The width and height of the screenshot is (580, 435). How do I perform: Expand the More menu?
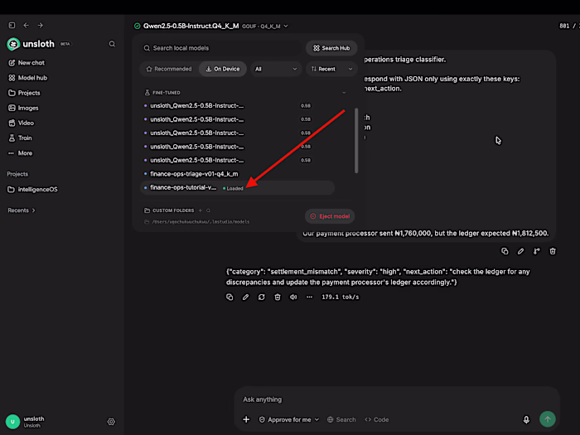[21, 153]
